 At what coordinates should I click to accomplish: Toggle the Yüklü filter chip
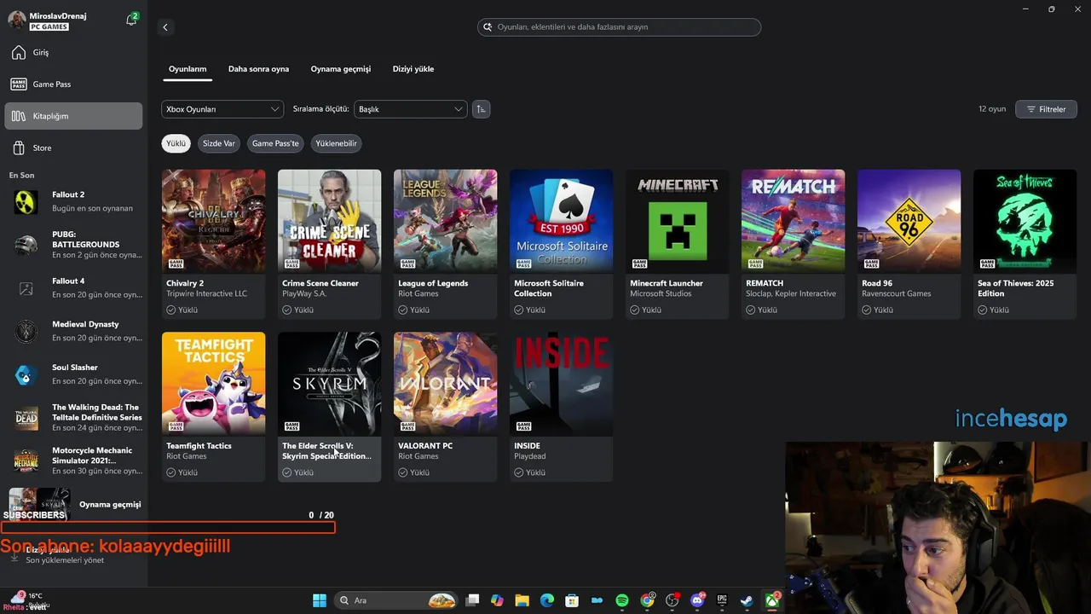(x=176, y=143)
